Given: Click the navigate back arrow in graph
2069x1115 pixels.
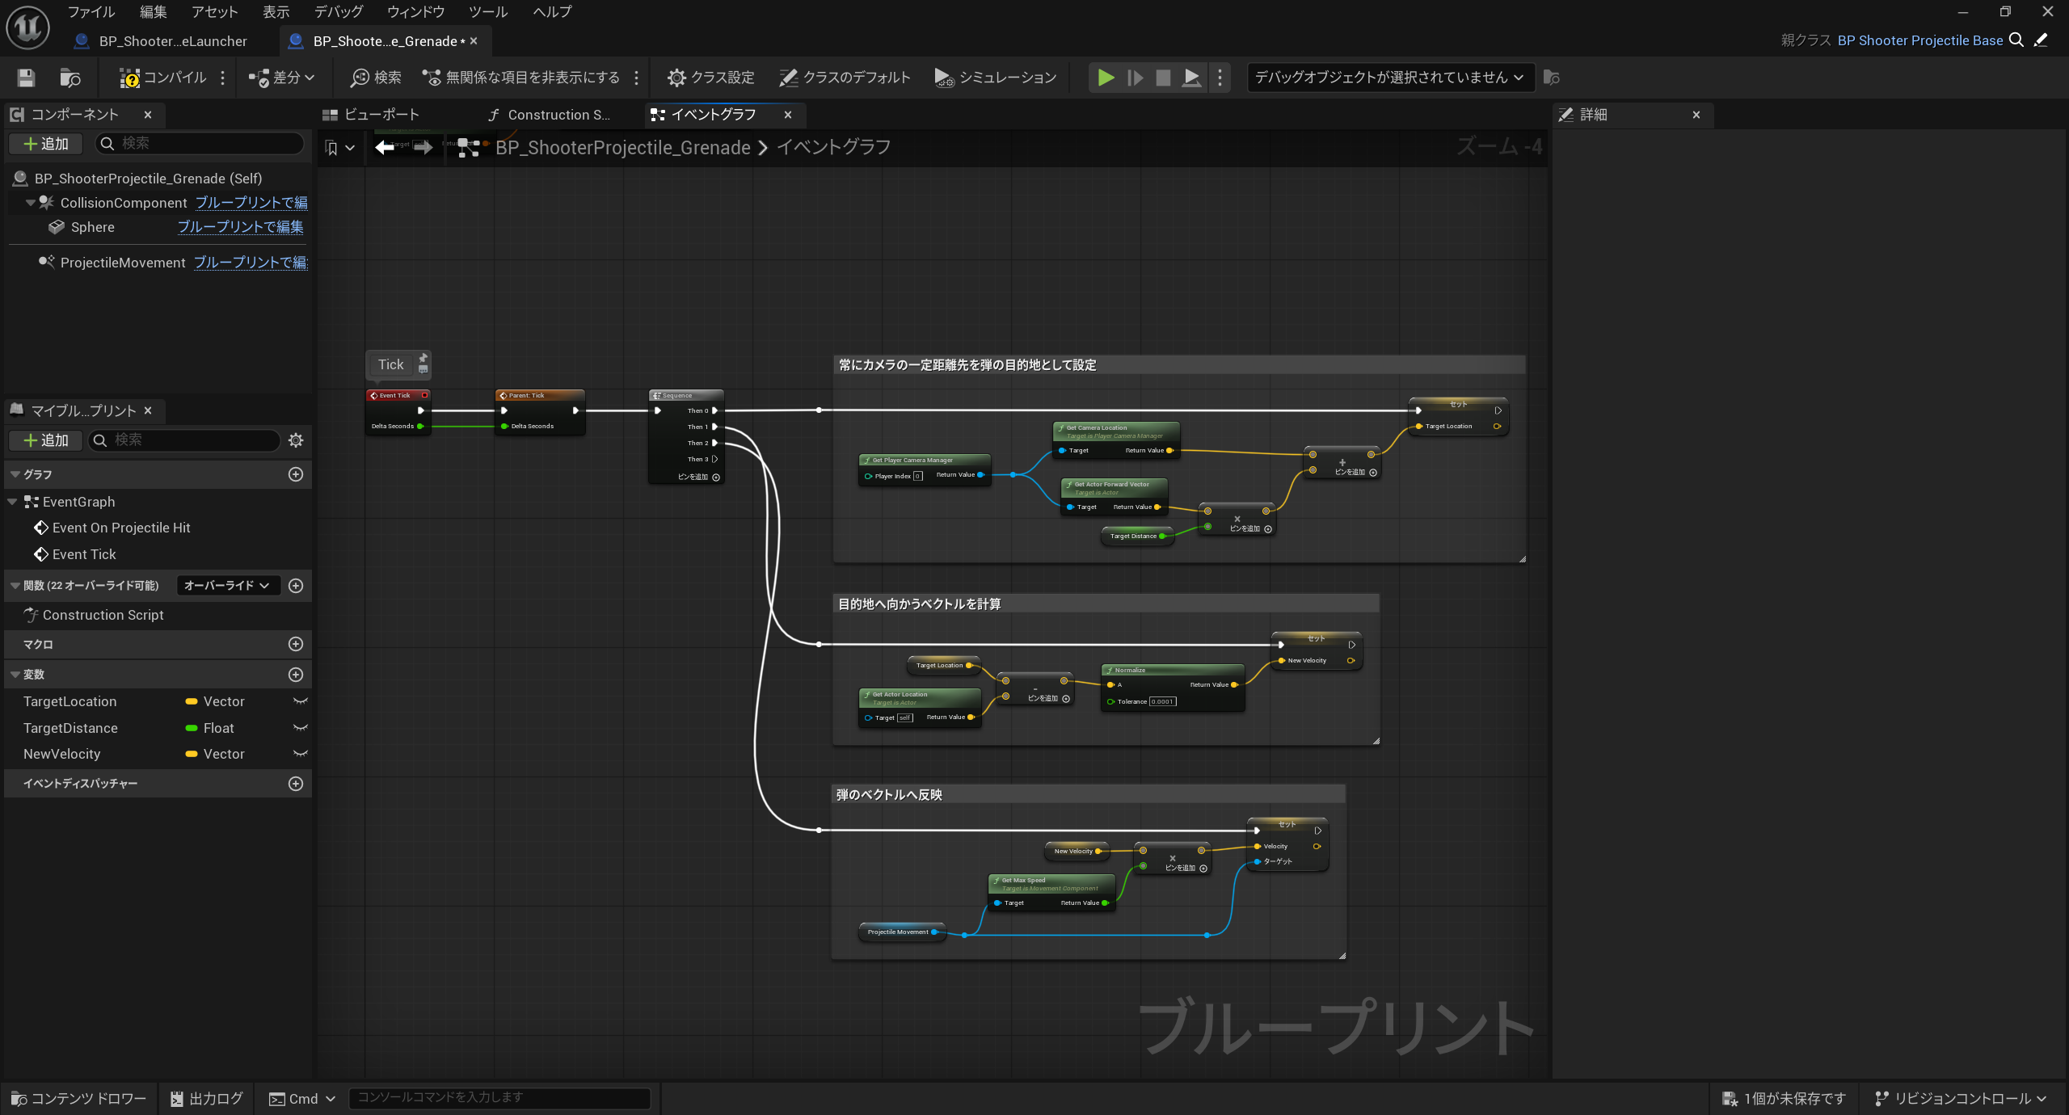Looking at the screenshot, I should tap(386, 147).
